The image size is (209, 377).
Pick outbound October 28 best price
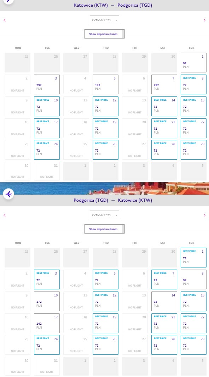164,150
